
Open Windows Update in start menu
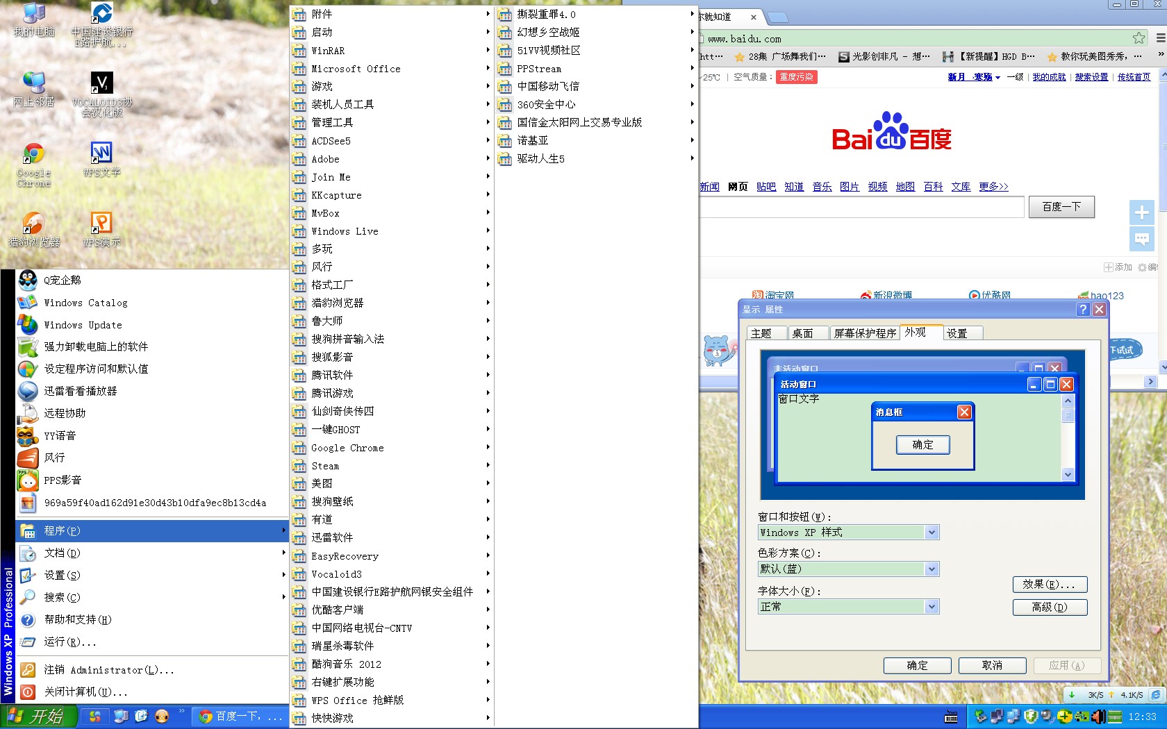pyautogui.click(x=151, y=325)
